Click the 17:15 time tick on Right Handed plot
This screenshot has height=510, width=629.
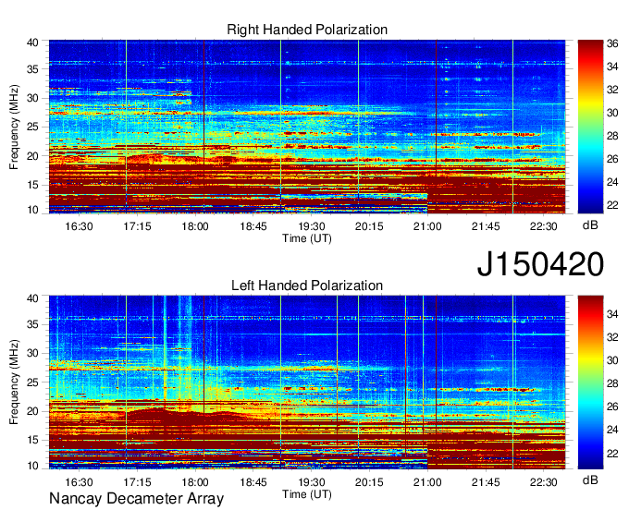137,226
